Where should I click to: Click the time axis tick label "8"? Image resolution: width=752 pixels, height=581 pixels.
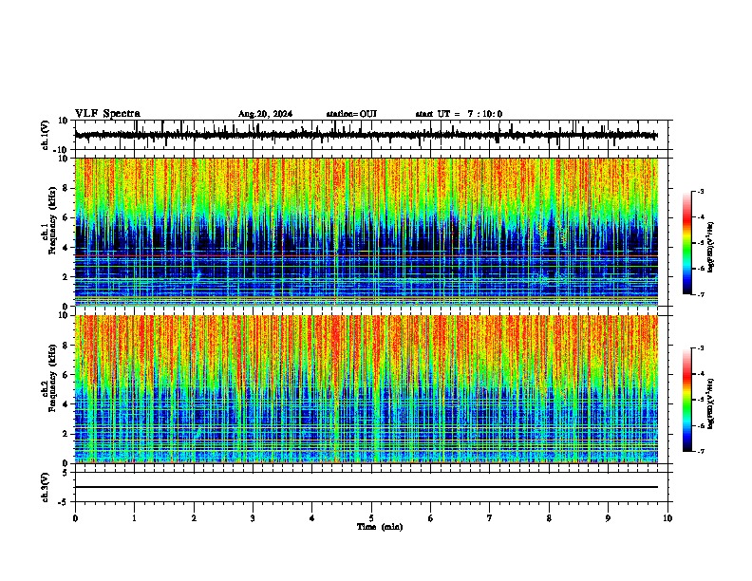pyautogui.click(x=549, y=518)
